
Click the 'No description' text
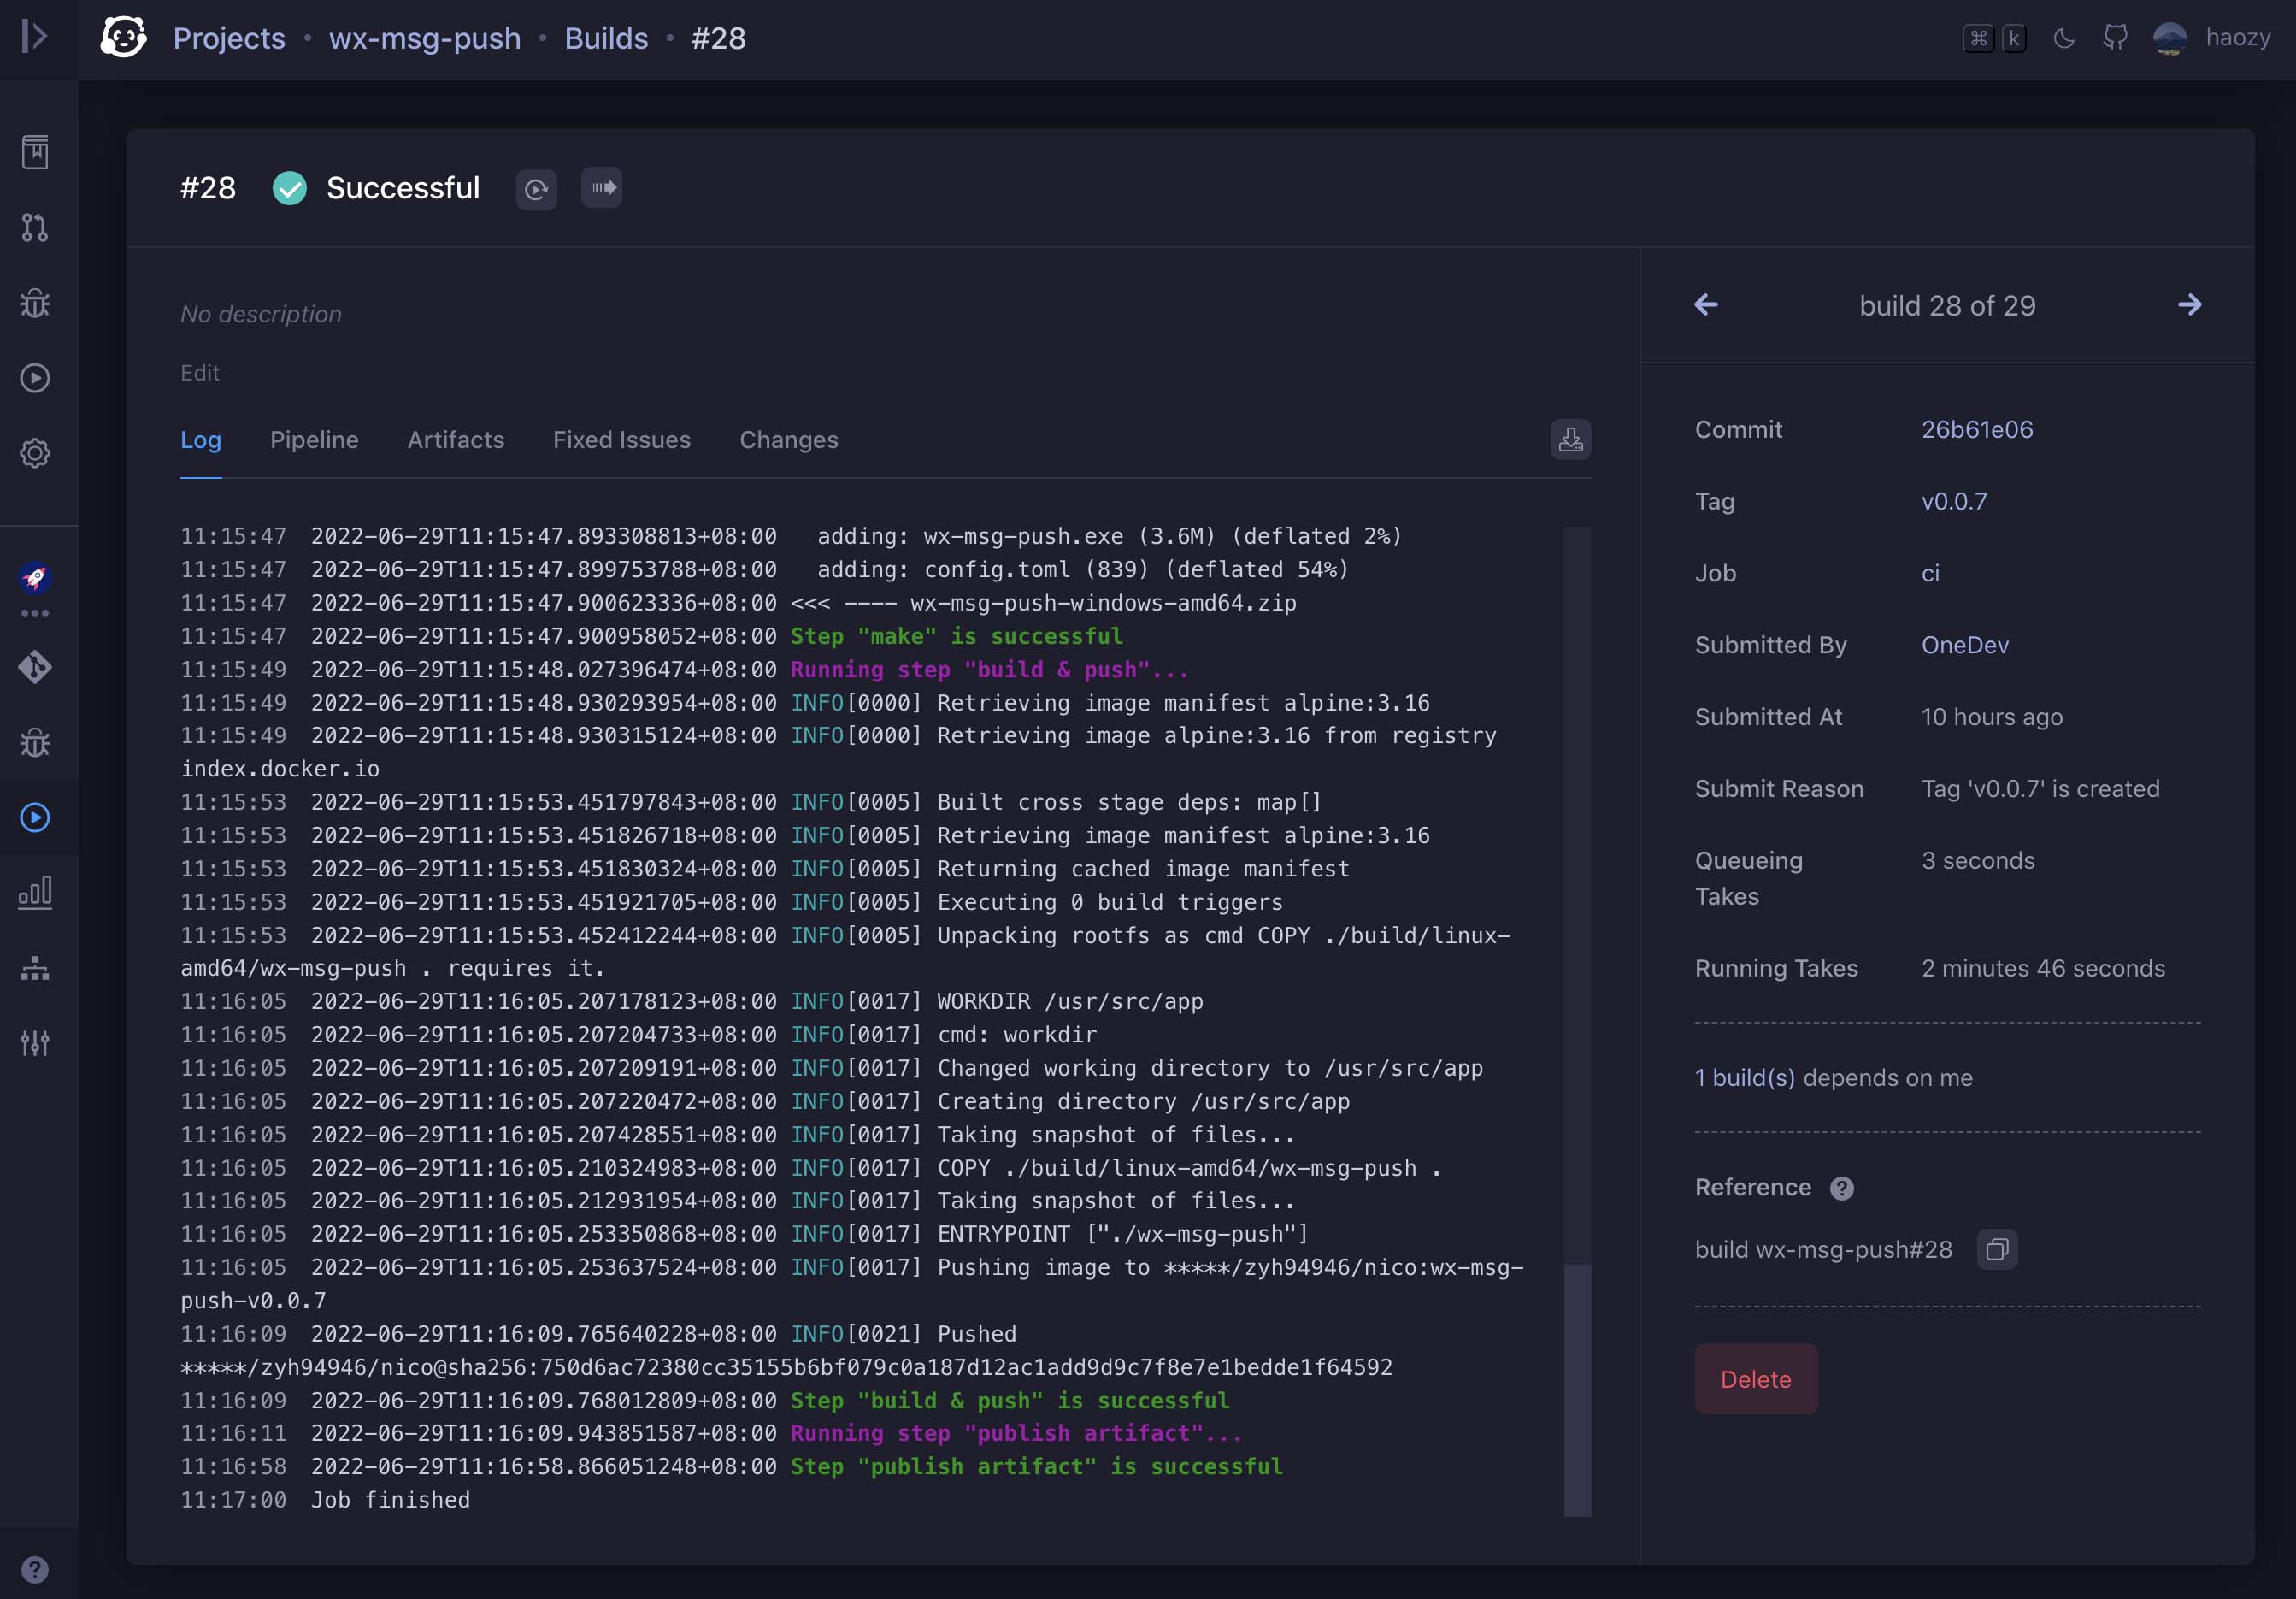[261, 314]
